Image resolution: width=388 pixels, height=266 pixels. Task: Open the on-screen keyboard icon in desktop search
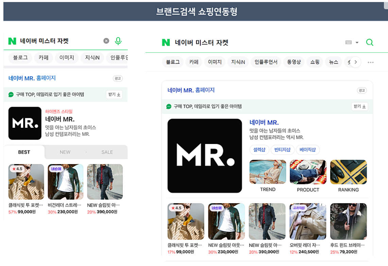[349, 42]
